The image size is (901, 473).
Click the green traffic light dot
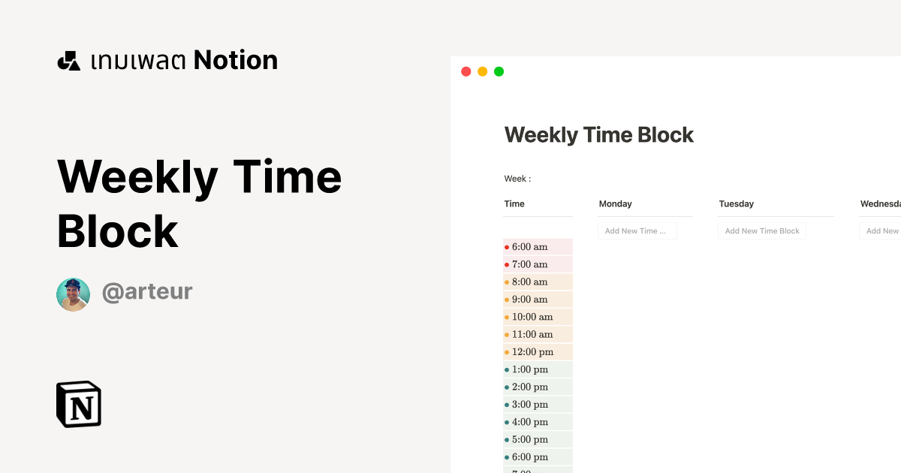499,71
